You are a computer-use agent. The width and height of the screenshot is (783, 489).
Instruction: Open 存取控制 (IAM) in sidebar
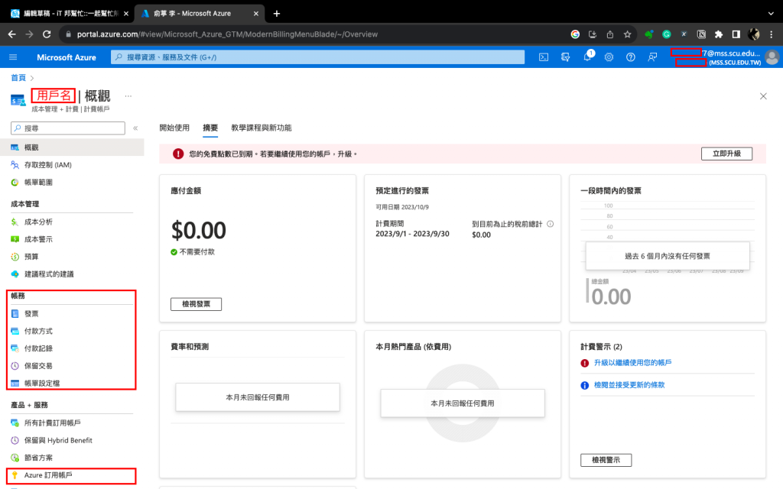(73, 165)
